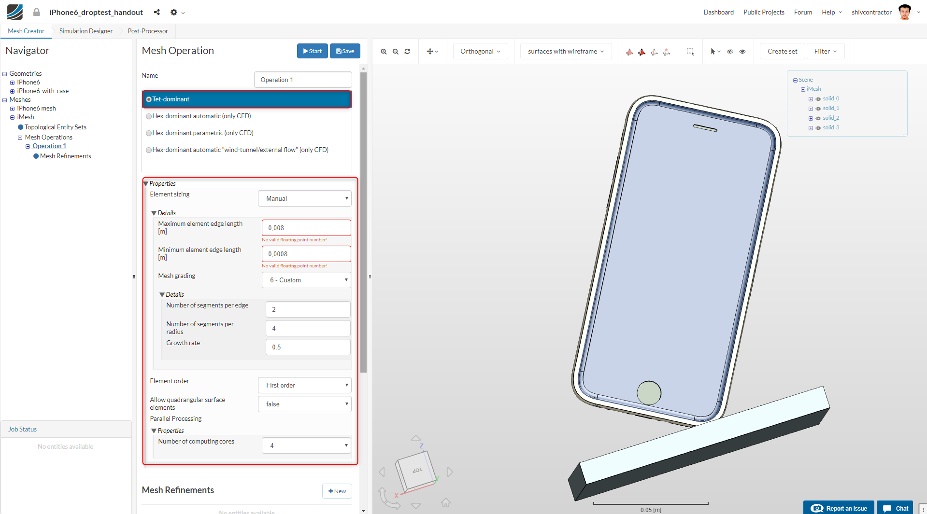
Task: Open the Orthogonal projection dropdown
Action: (x=480, y=51)
